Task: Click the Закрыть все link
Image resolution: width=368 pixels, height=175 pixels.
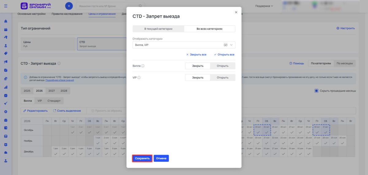Action: pos(196,54)
